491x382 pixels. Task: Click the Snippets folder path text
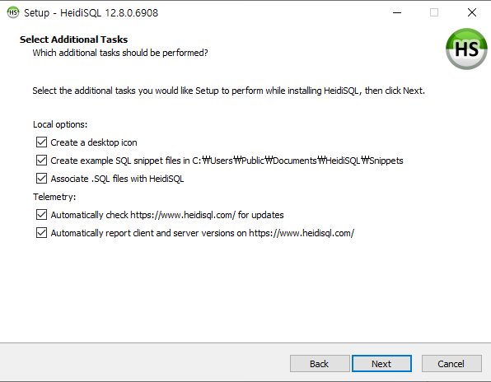coord(297,161)
